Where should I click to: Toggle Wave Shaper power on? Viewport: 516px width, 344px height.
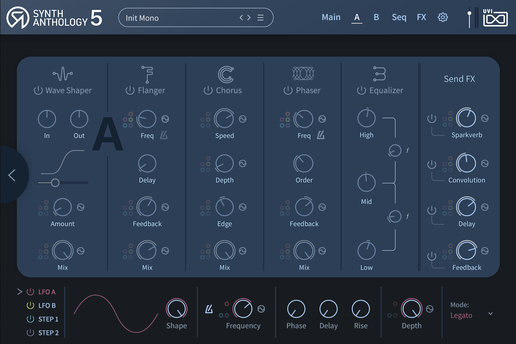[38, 90]
